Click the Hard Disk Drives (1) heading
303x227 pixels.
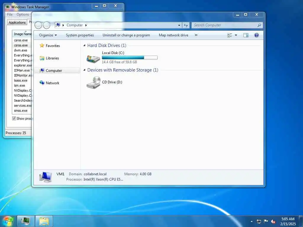[x=107, y=45]
